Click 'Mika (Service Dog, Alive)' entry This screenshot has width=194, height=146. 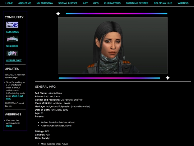click(55, 144)
